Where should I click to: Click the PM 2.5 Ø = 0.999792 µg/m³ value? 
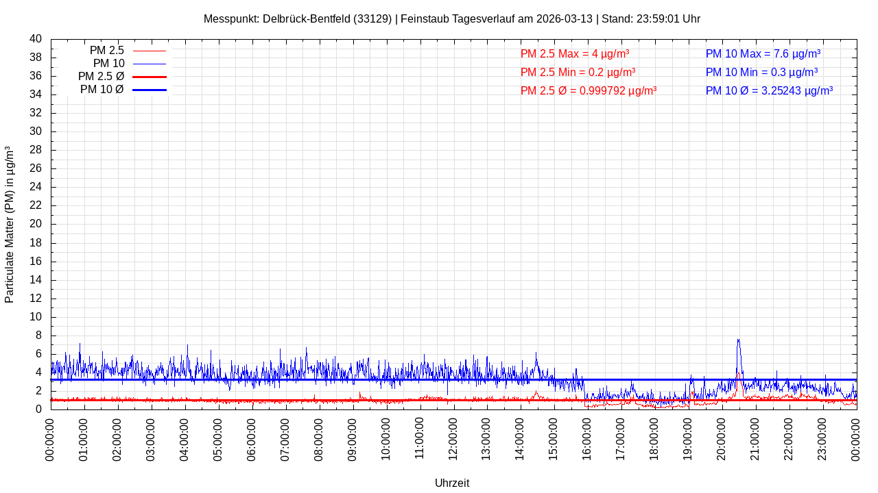pos(588,90)
